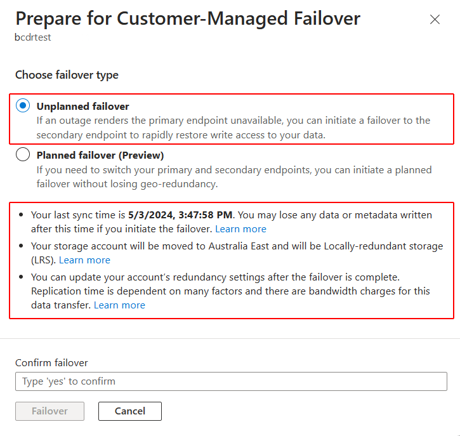
Task: Click the 'Choose failover type' heading
Action: (67, 75)
